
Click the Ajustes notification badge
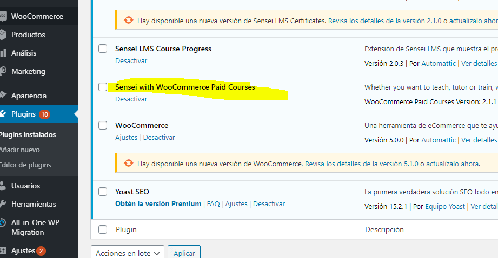41,251
